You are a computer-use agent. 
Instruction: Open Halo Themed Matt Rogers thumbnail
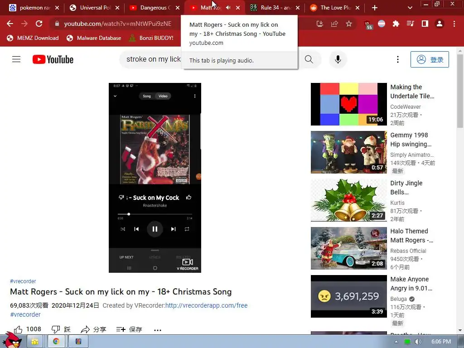pyautogui.click(x=348, y=248)
